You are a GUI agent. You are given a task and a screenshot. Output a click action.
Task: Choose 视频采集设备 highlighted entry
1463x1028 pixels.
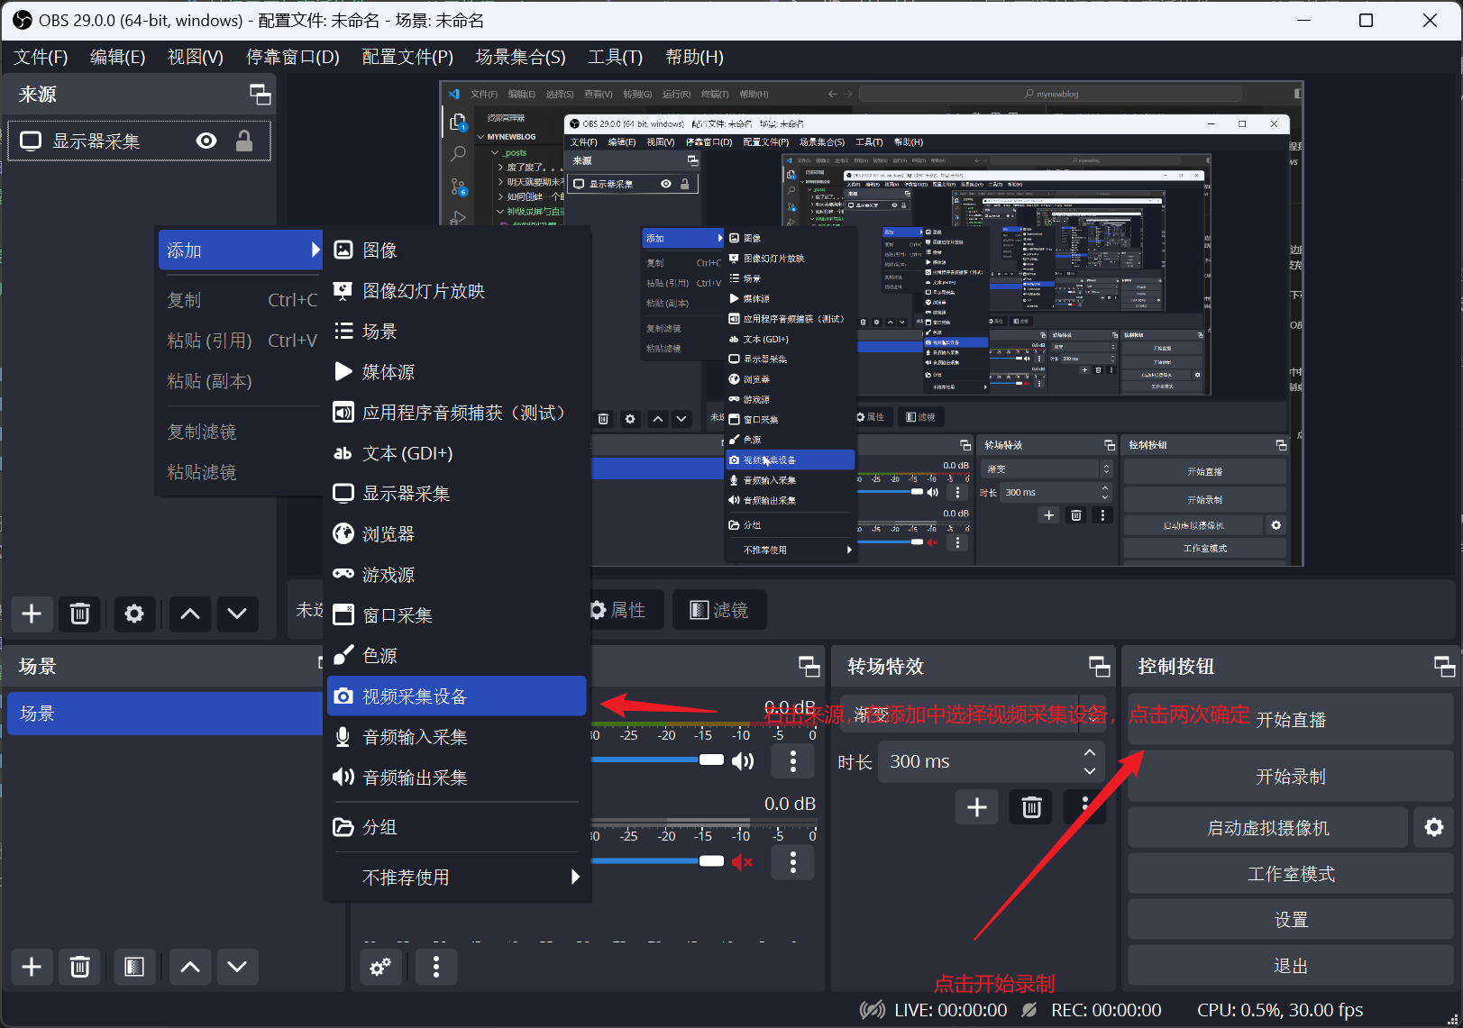click(x=456, y=696)
